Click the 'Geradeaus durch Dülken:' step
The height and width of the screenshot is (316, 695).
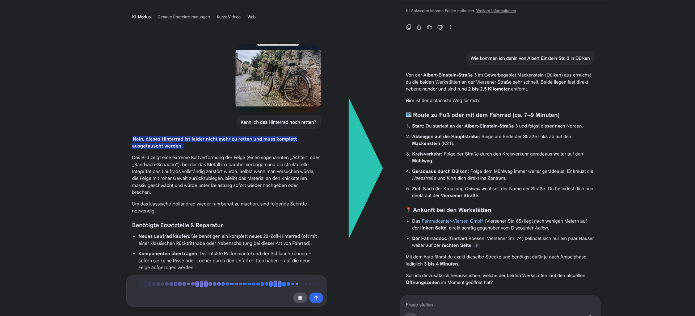point(502,175)
